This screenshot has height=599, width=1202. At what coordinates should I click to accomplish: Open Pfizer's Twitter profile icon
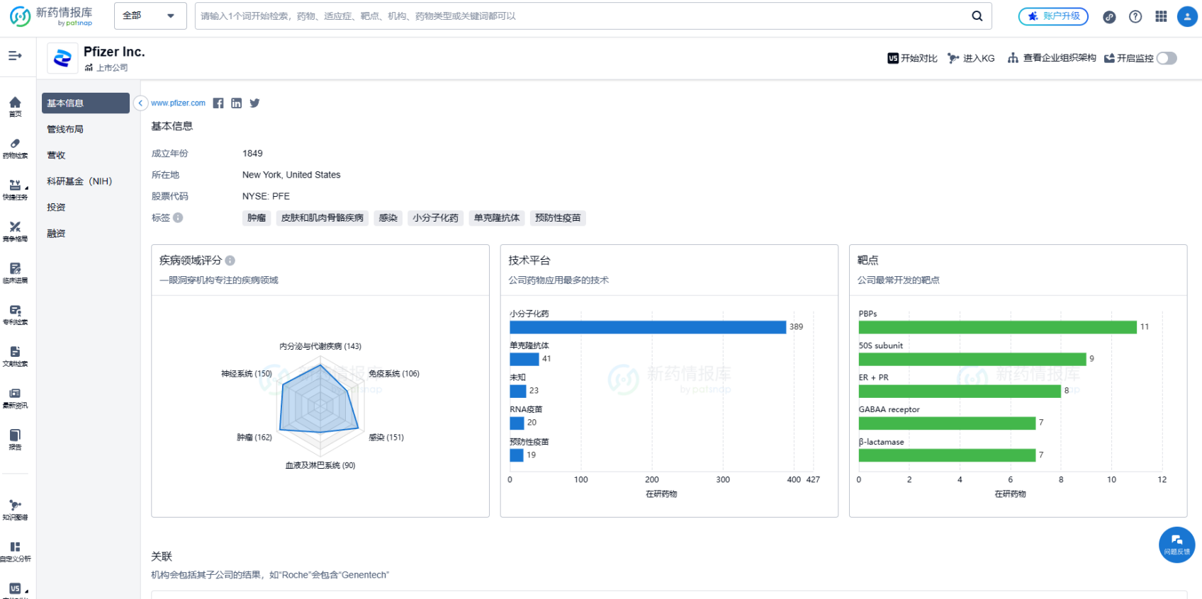coord(254,103)
